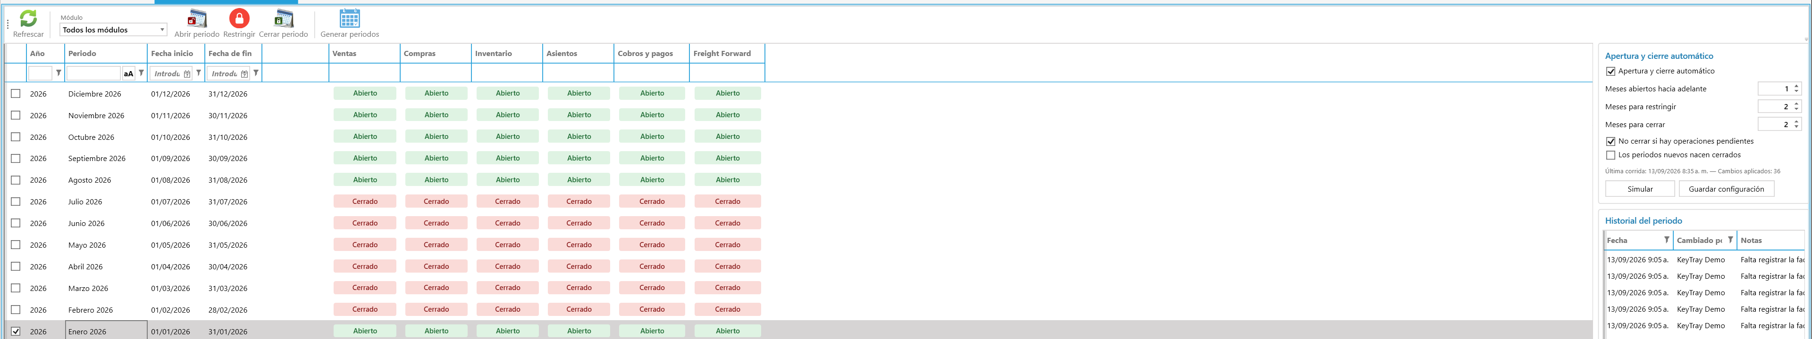1812x339 pixels.
Task: Click the Abrir periodo calendar icon
Action: tap(197, 18)
